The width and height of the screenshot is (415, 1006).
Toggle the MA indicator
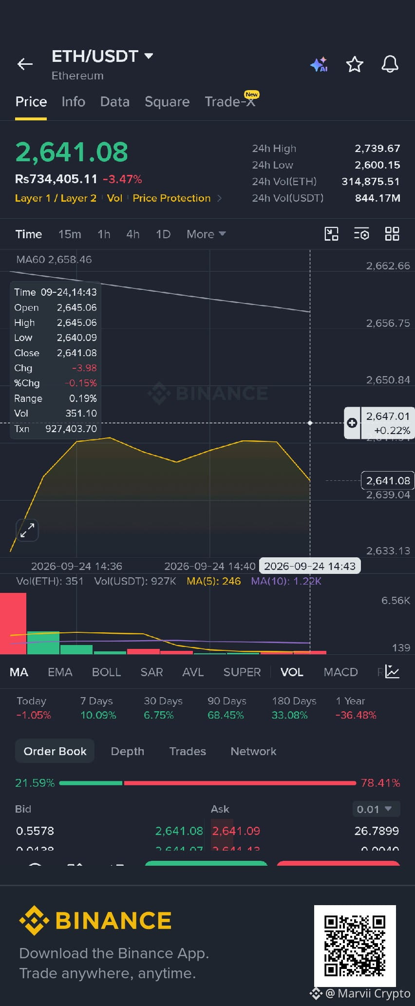click(19, 672)
